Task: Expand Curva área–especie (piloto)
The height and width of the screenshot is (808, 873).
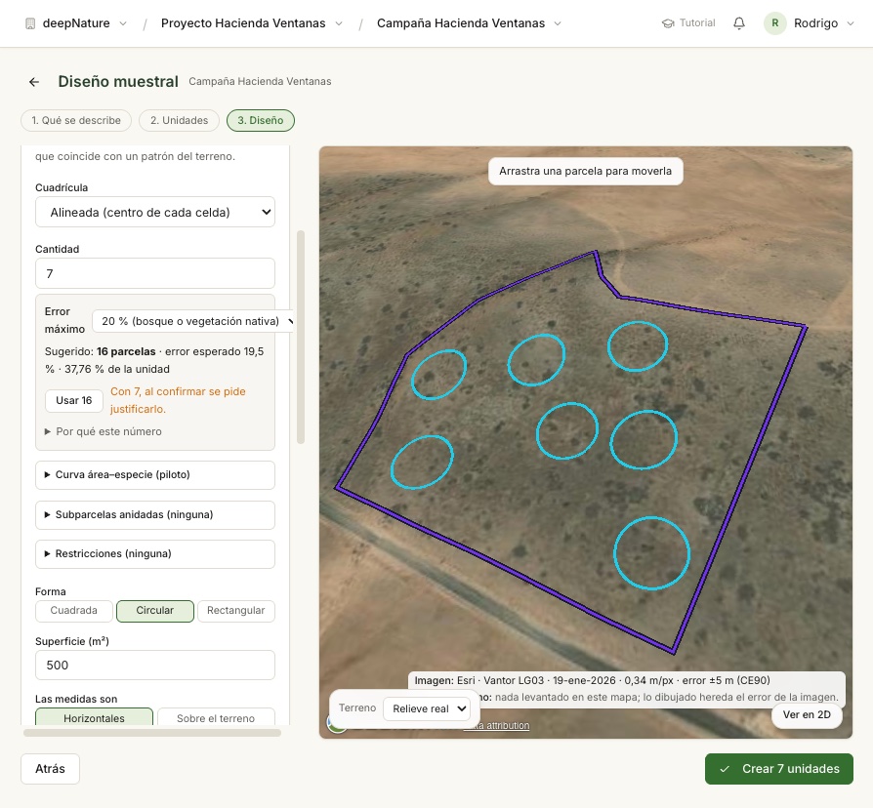Action: [155, 474]
